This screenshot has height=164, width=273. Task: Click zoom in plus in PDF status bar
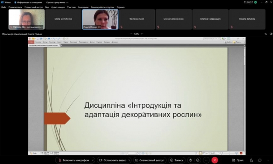pos(236,153)
